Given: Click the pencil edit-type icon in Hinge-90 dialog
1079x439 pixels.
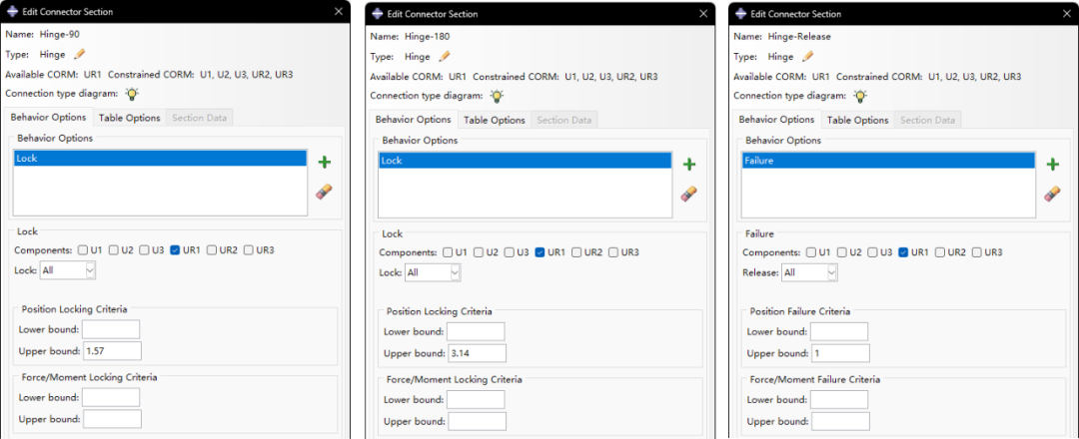Looking at the screenshot, I should [80, 54].
